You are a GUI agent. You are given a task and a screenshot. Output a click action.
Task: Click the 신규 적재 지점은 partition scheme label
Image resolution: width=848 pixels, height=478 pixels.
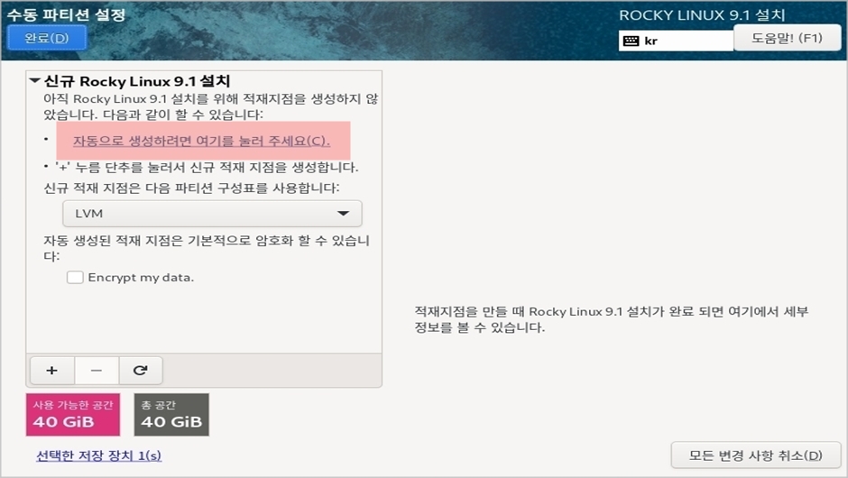pos(191,188)
